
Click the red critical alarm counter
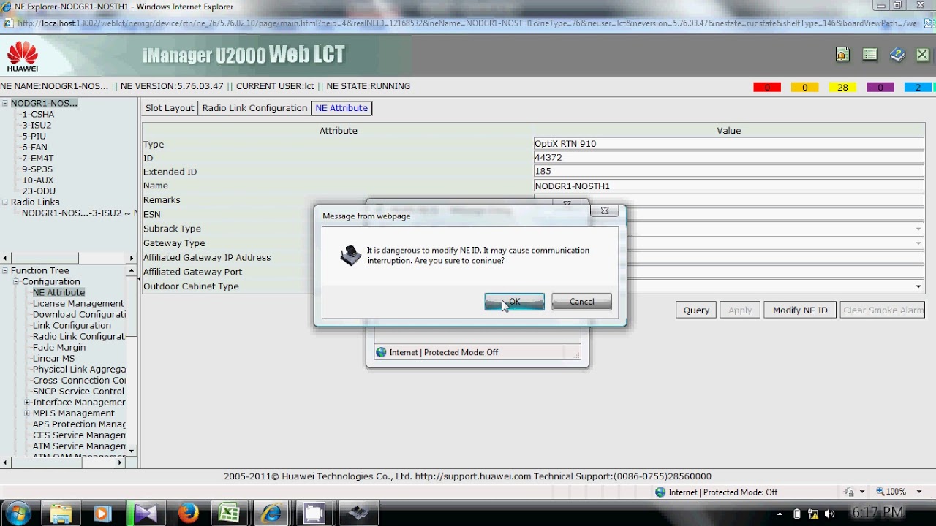(767, 87)
